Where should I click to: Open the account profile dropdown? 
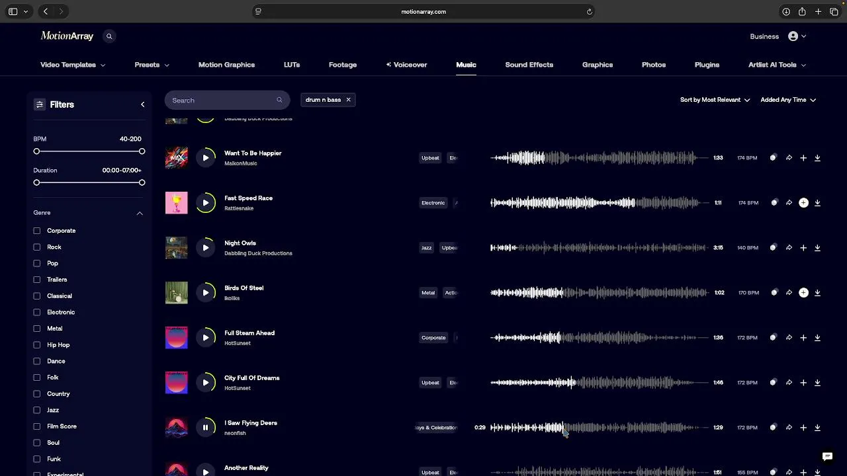coord(797,36)
